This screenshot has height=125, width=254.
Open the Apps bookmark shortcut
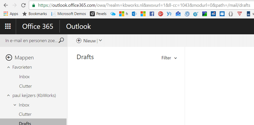(11, 14)
